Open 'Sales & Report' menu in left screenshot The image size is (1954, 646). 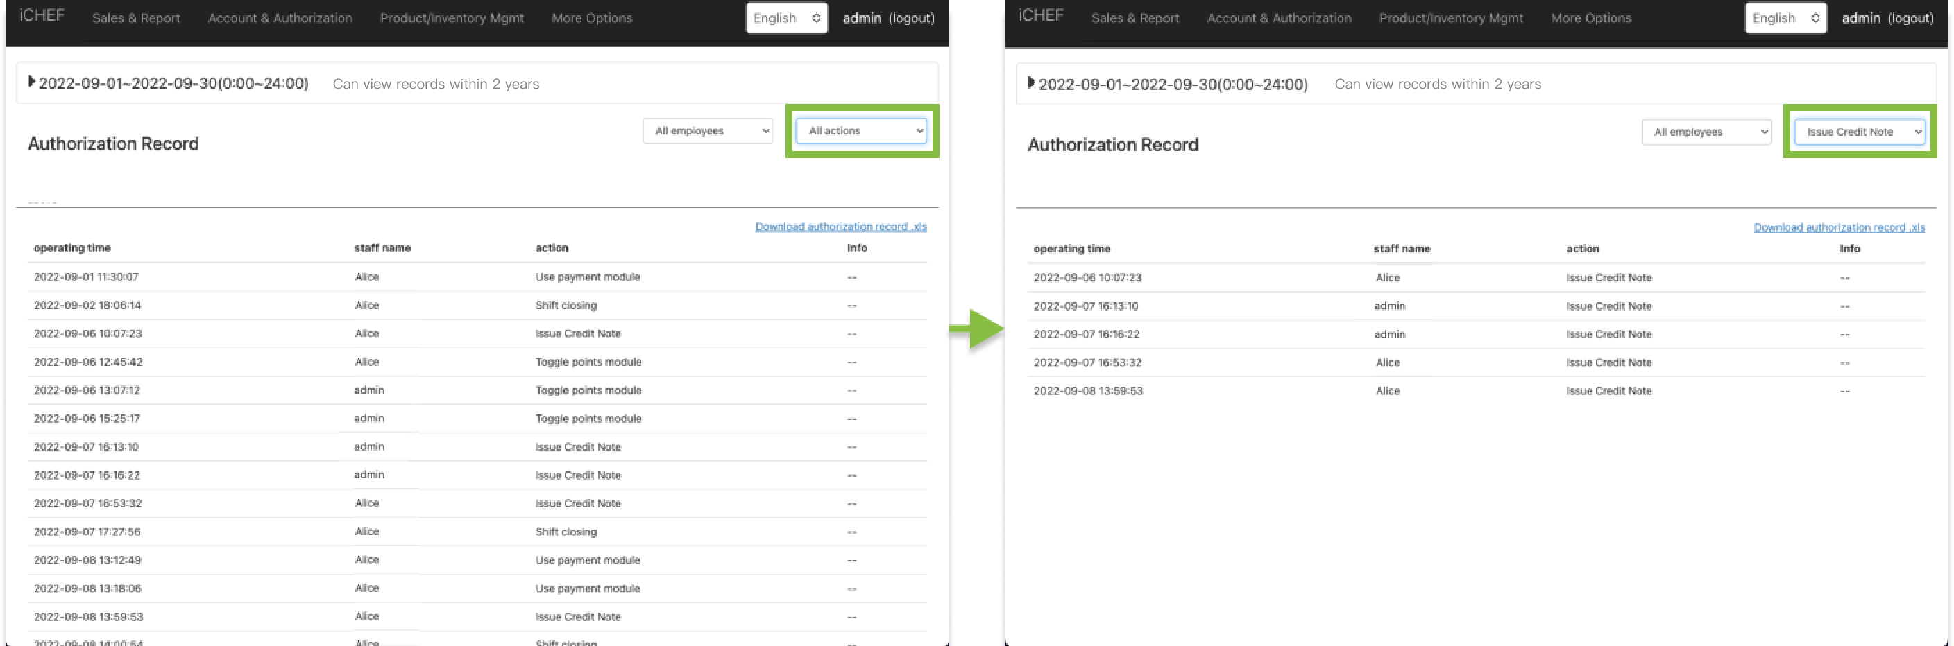pyautogui.click(x=136, y=18)
